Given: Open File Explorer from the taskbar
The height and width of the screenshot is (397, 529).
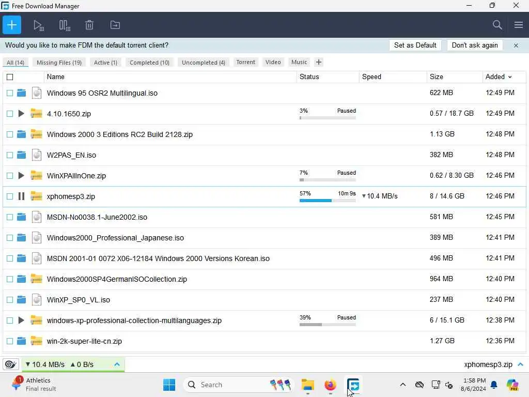Looking at the screenshot, I should point(308,385).
